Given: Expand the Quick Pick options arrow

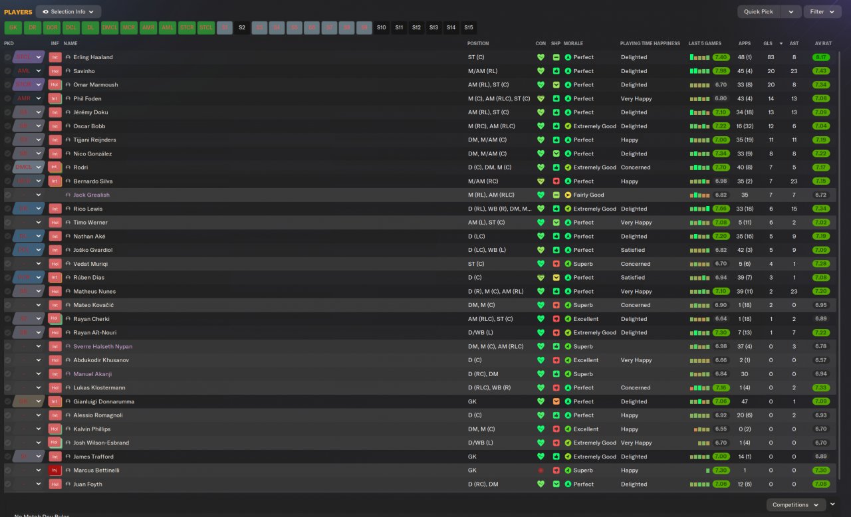Looking at the screenshot, I should pos(790,12).
